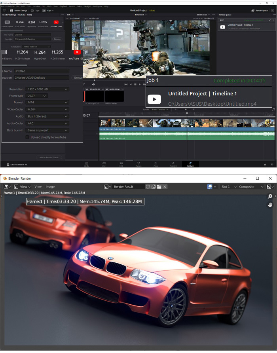This screenshot has width=277, height=353.
Task: Open the View menu in Blender Render
Action: point(38,187)
